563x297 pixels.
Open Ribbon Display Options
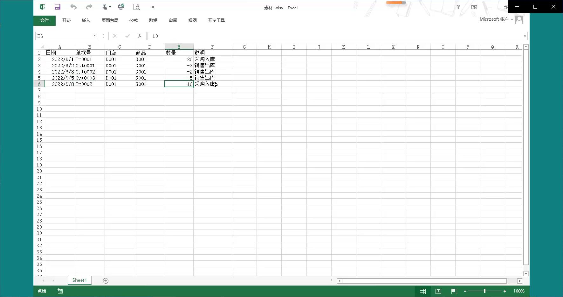pos(474,7)
